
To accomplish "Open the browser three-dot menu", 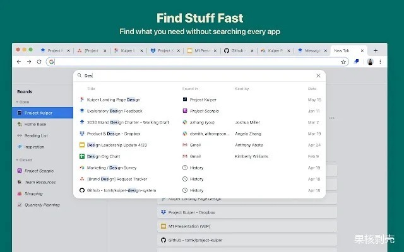I will [380, 62].
